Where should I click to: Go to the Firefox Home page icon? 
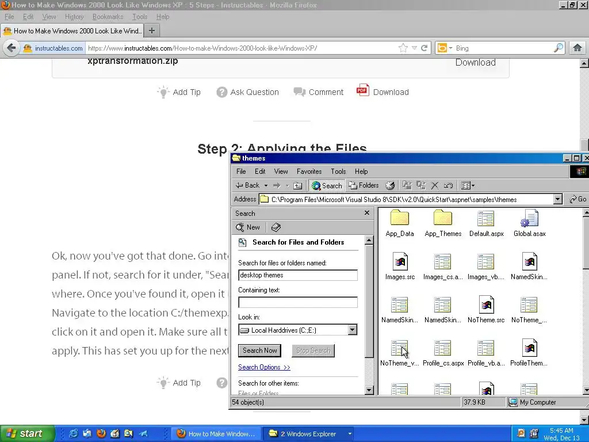pos(577,48)
